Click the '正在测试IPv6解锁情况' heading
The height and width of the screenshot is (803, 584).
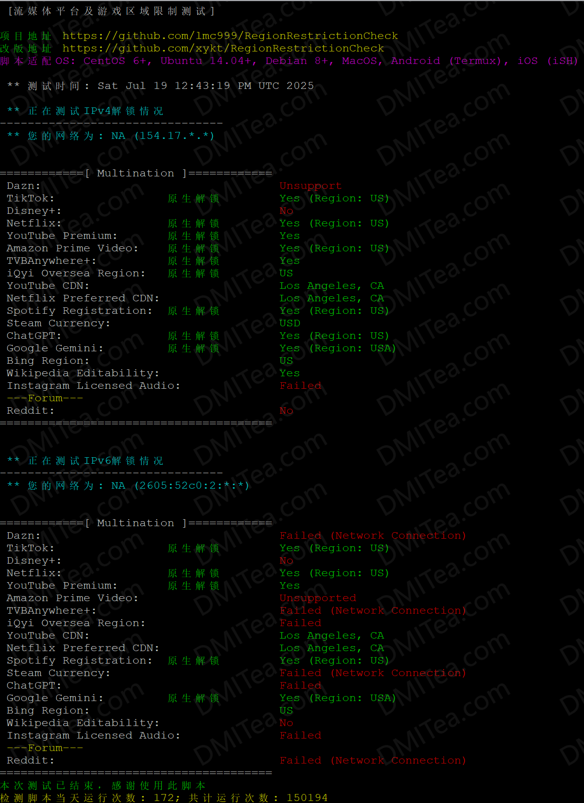(x=95, y=461)
